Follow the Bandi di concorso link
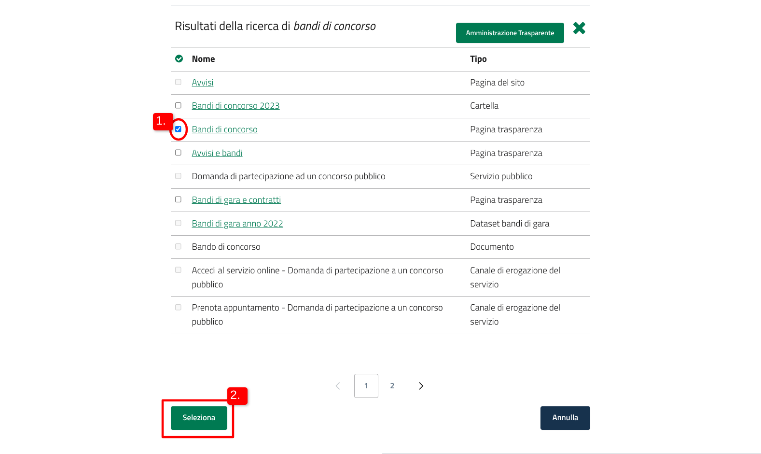This screenshot has width=761, height=454. [224, 129]
